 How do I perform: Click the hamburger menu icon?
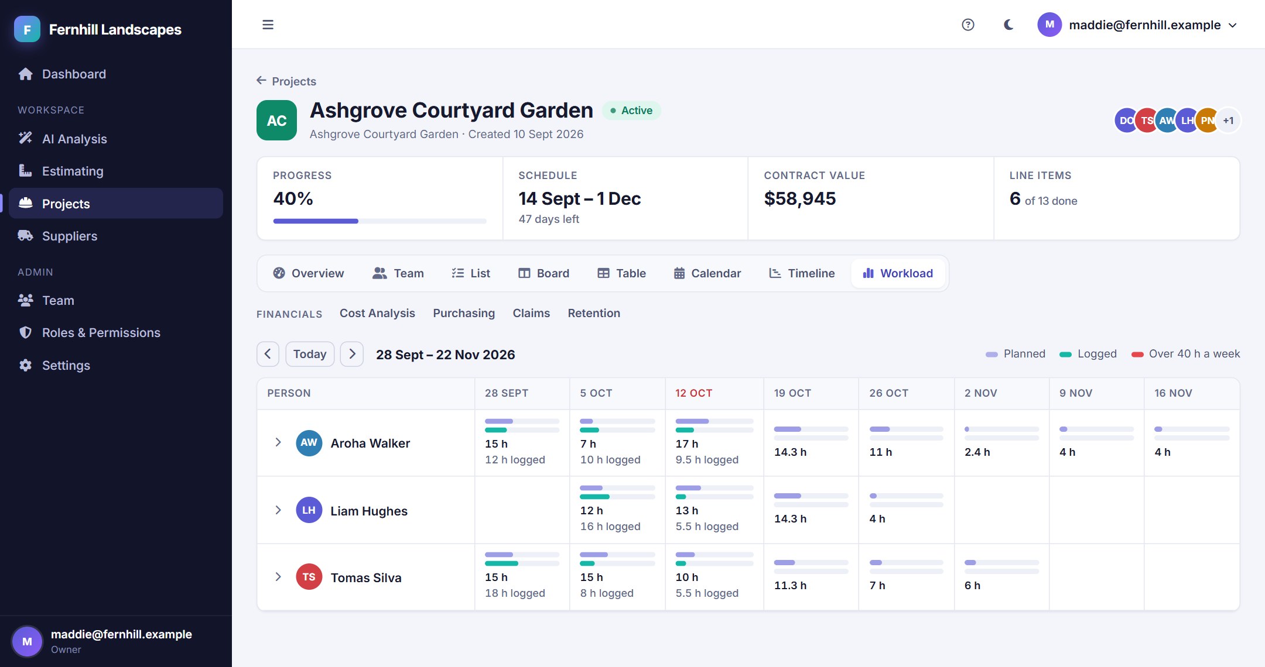pos(268,25)
